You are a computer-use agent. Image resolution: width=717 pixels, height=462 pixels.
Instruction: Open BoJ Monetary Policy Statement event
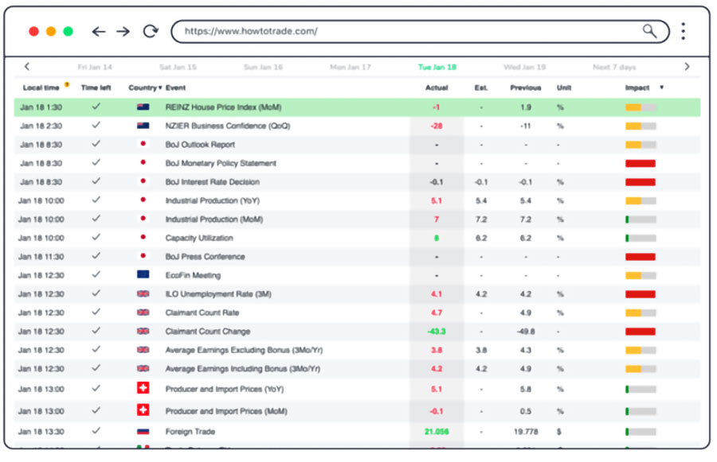pos(221,164)
